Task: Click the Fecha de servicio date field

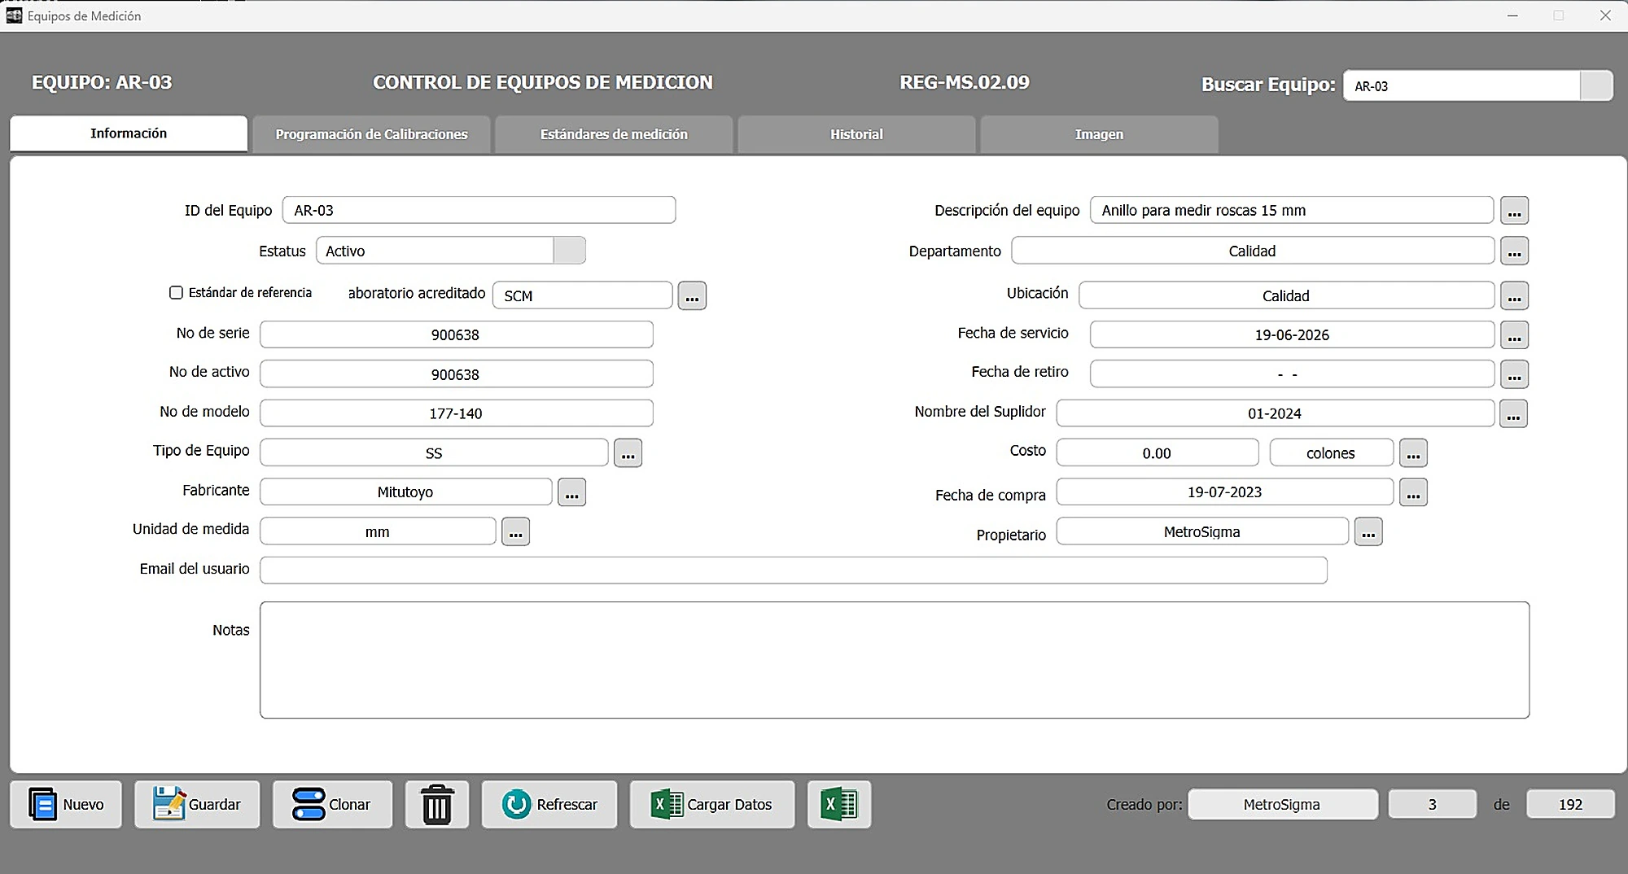Action: 1292,334
